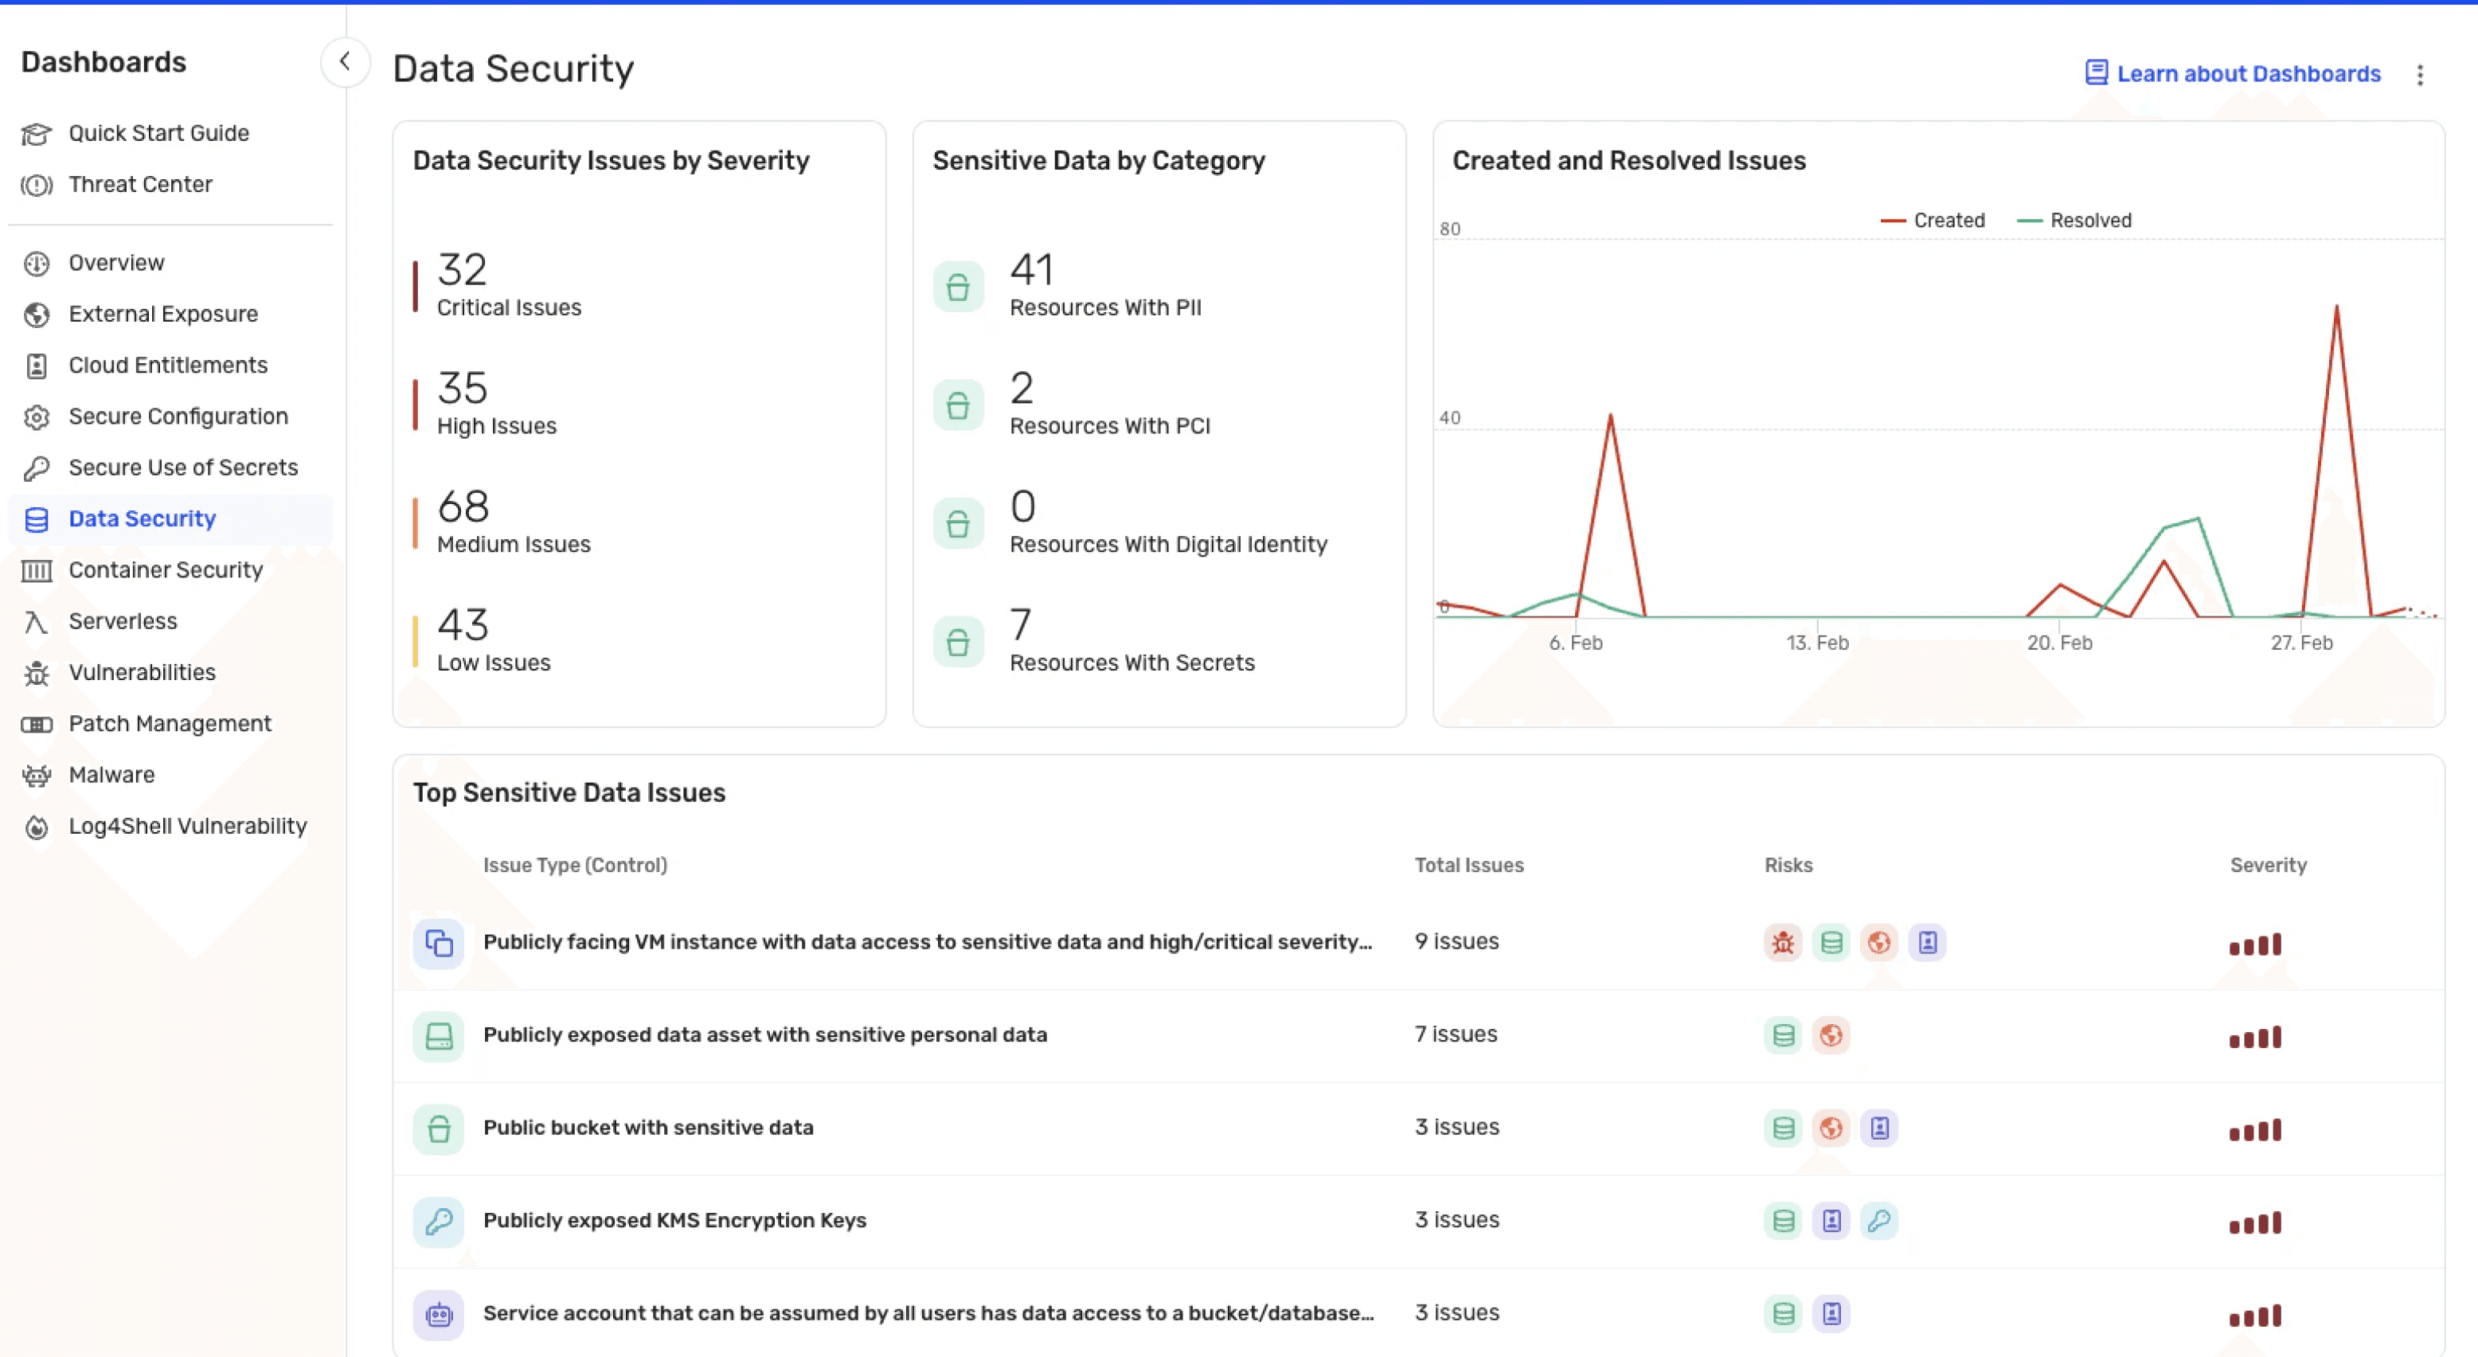Go to Threat Center
The image size is (2478, 1357).
(140, 184)
